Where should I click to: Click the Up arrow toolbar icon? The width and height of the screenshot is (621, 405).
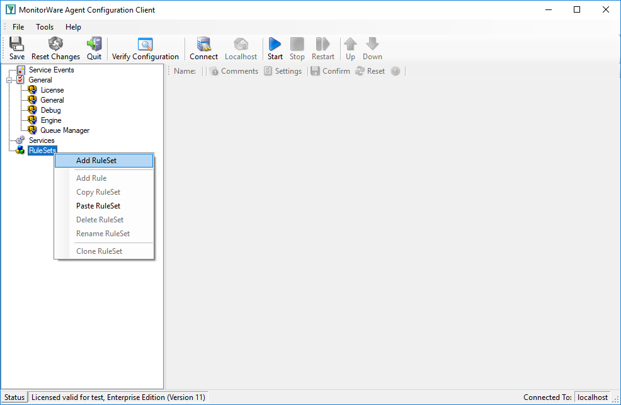[x=350, y=44]
